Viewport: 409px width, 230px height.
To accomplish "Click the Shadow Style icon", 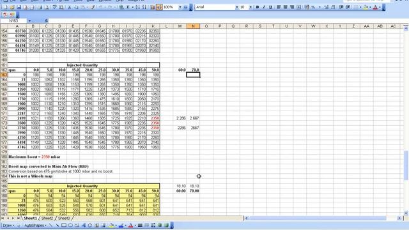I will tap(160, 226).
